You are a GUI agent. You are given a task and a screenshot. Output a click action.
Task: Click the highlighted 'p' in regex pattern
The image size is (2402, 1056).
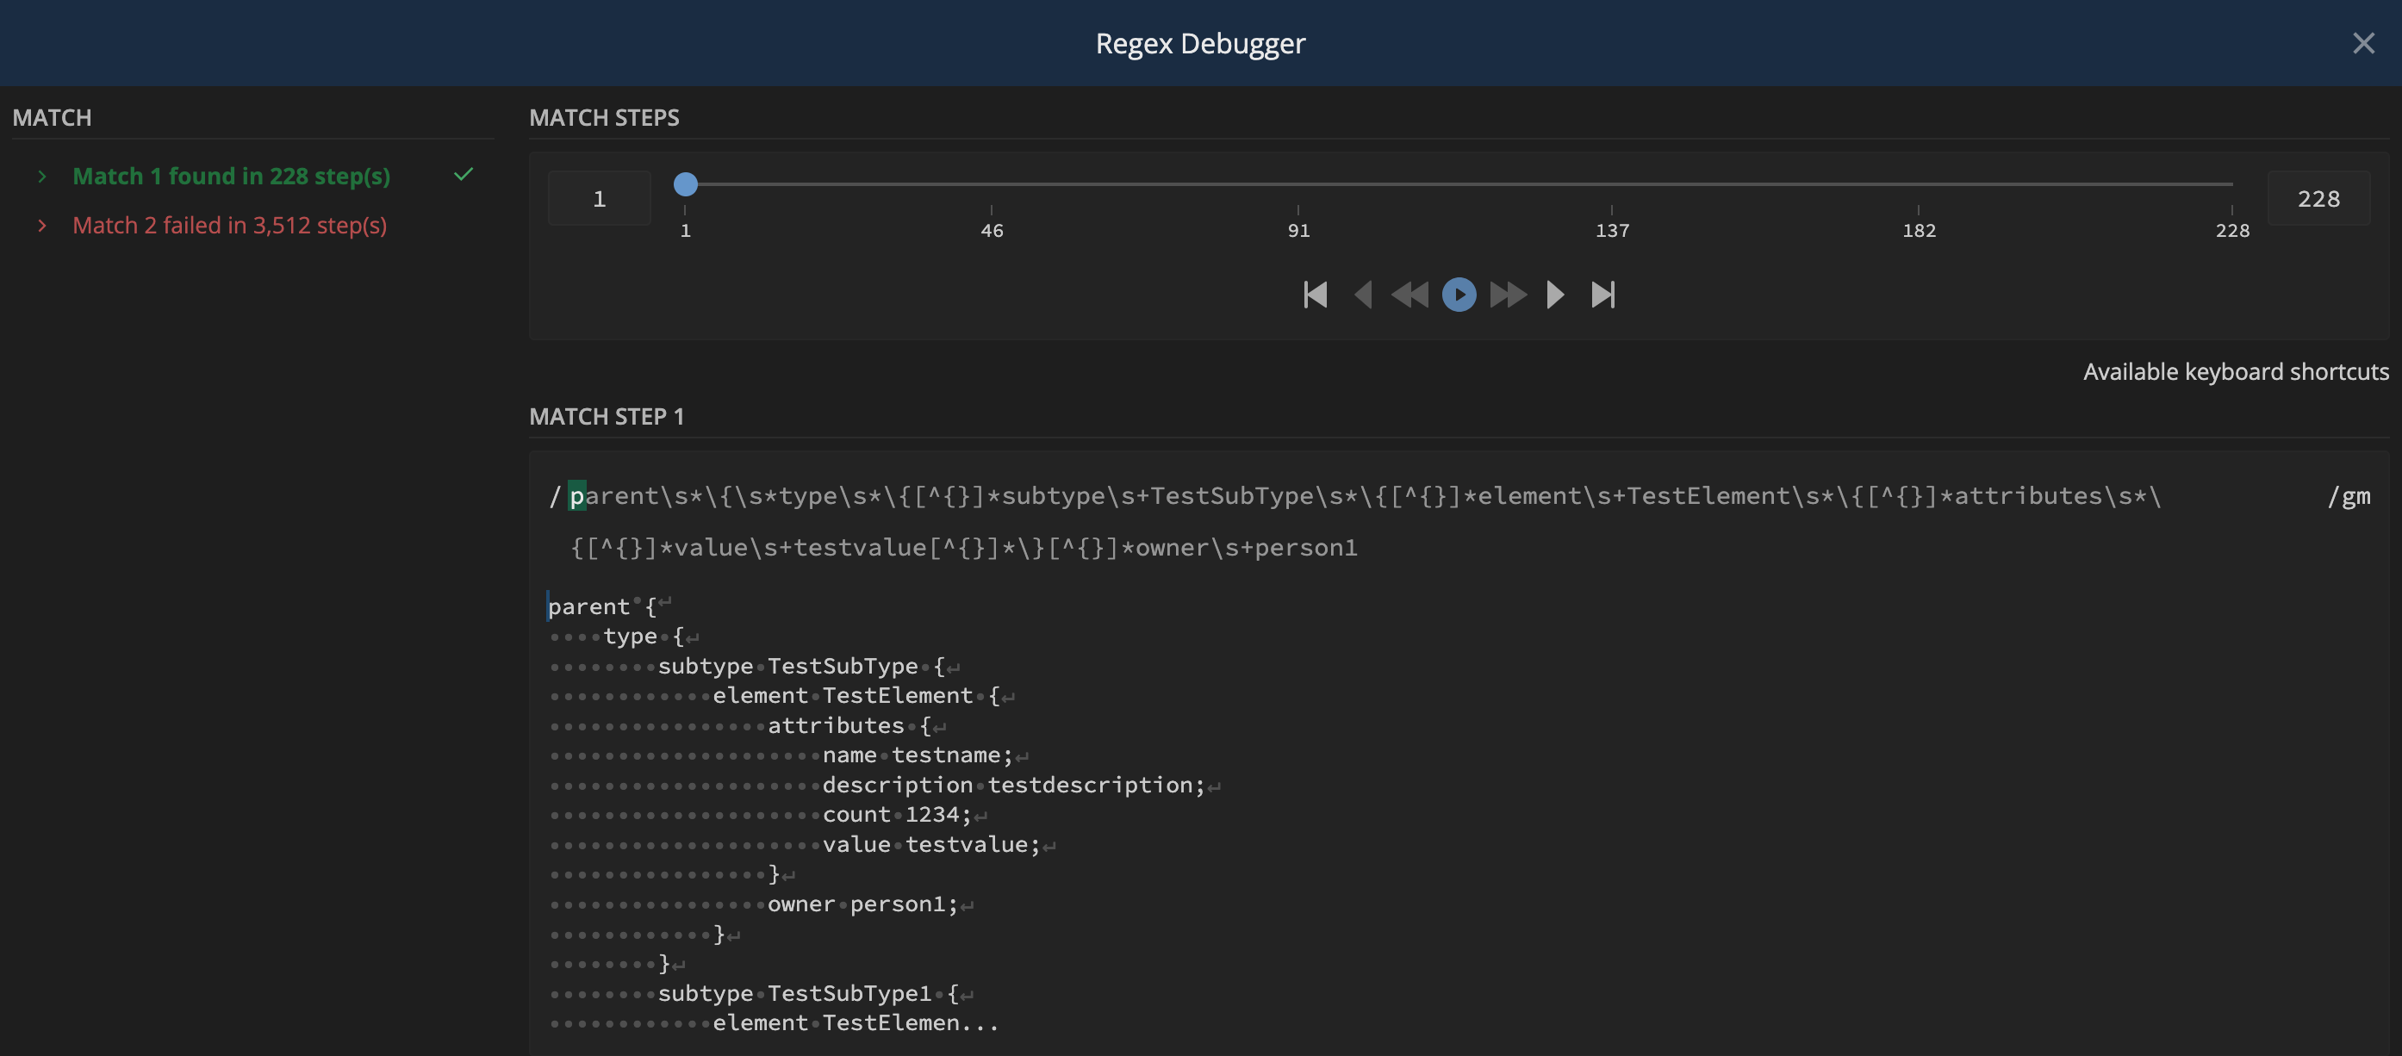click(x=577, y=496)
